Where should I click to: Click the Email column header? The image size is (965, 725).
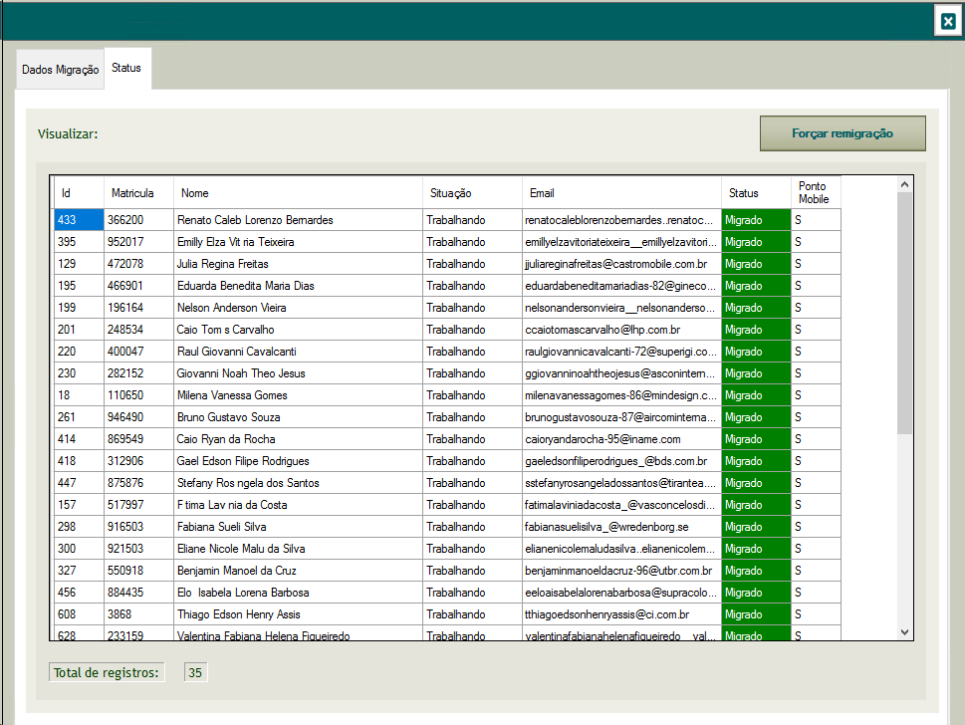pyautogui.click(x=621, y=192)
